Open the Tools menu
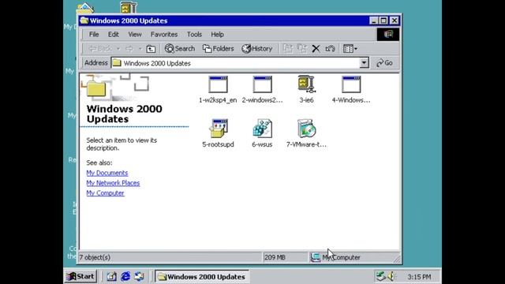The height and width of the screenshot is (284, 505). pos(194,34)
